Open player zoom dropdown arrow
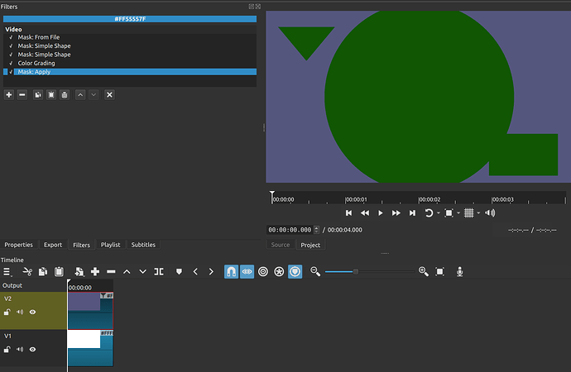The height and width of the screenshot is (372, 571). (458, 213)
